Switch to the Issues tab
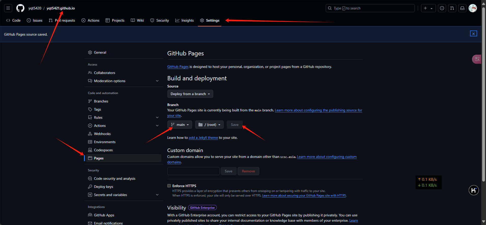The image size is (486, 225). click(35, 20)
